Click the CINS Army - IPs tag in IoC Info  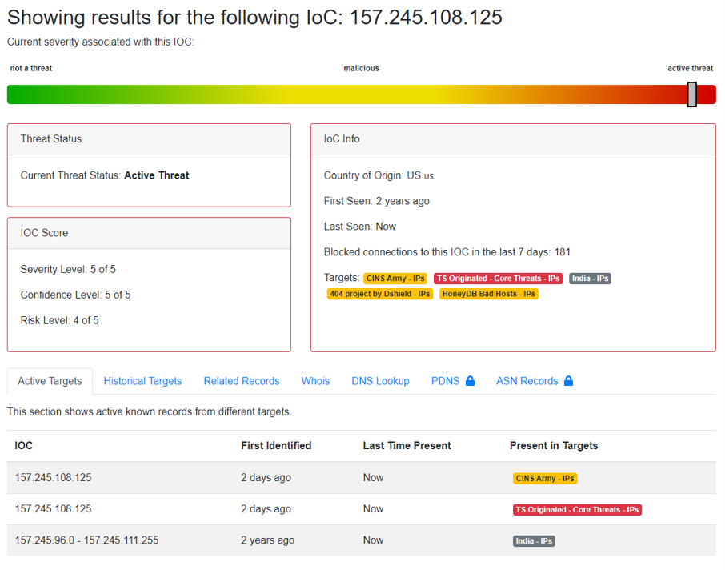[395, 279]
